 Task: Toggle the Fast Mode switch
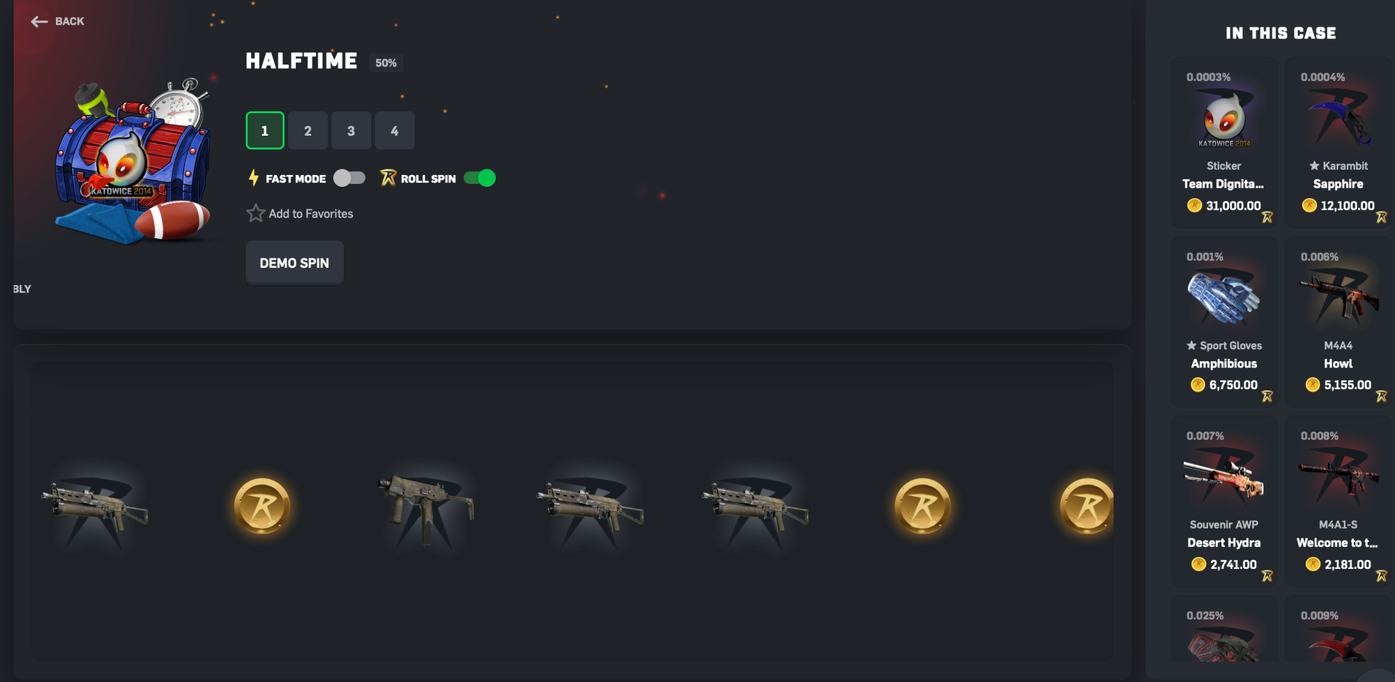349,178
